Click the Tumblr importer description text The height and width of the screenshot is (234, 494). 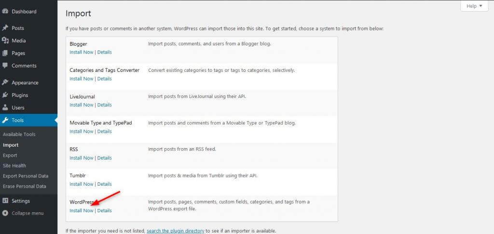coord(203,176)
